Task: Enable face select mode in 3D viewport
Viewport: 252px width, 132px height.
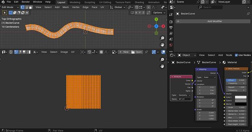Action: [x=31, y=7]
